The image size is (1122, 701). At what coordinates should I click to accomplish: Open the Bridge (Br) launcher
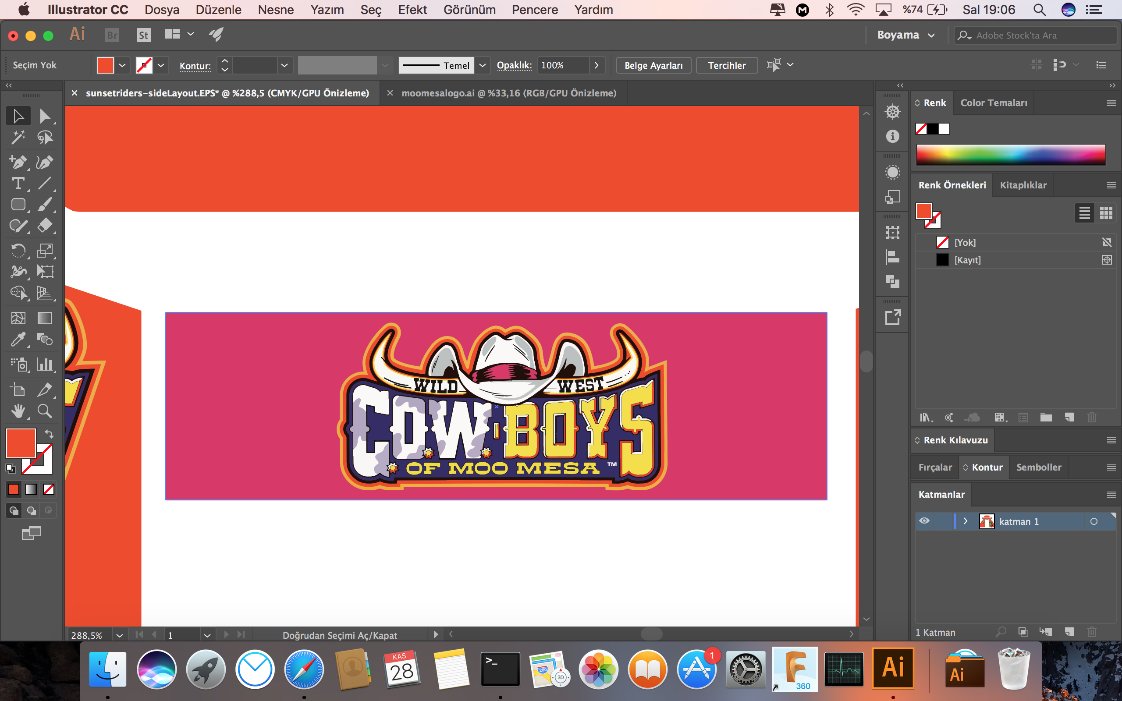(x=112, y=35)
